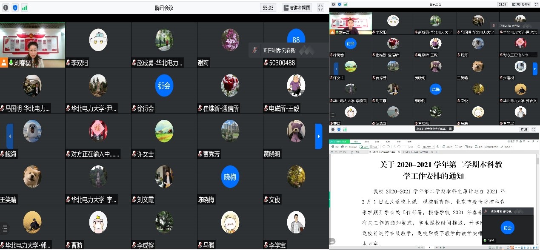The image size is (540, 250).
Task: Open meeting info icon in left window
Action: (6, 8)
